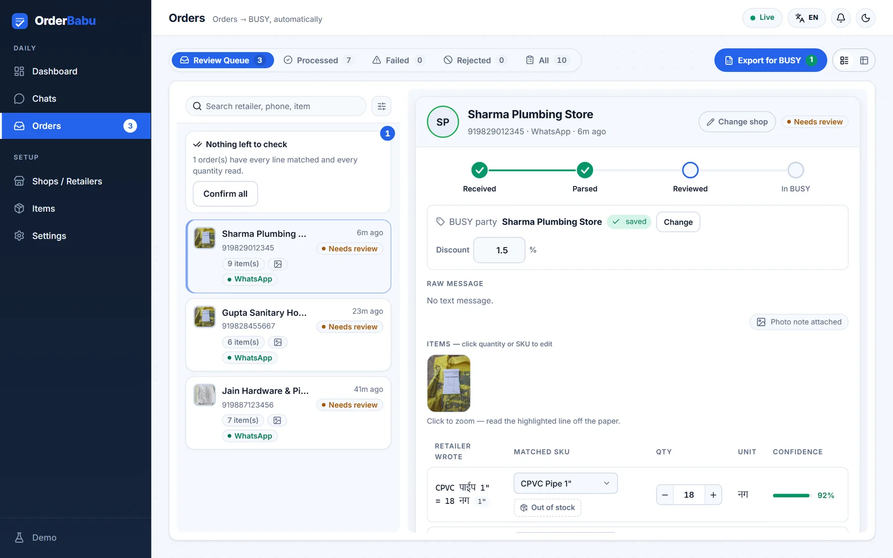Image resolution: width=893 pixels, height=558 pixels.
Task: Open the Gupta Sanitary order card
Action: click(288, 335)
